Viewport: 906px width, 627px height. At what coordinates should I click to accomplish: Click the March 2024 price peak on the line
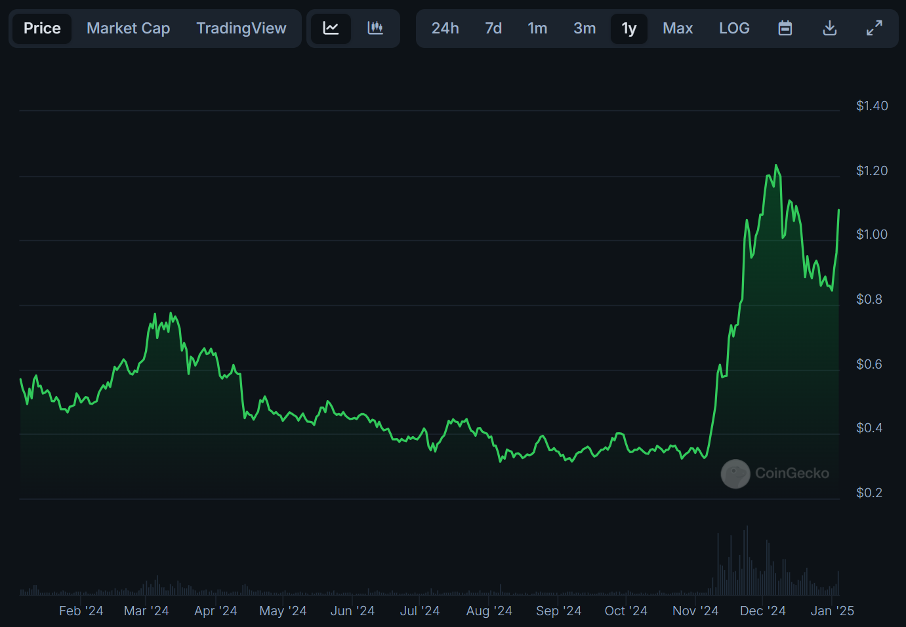(171, 313)
